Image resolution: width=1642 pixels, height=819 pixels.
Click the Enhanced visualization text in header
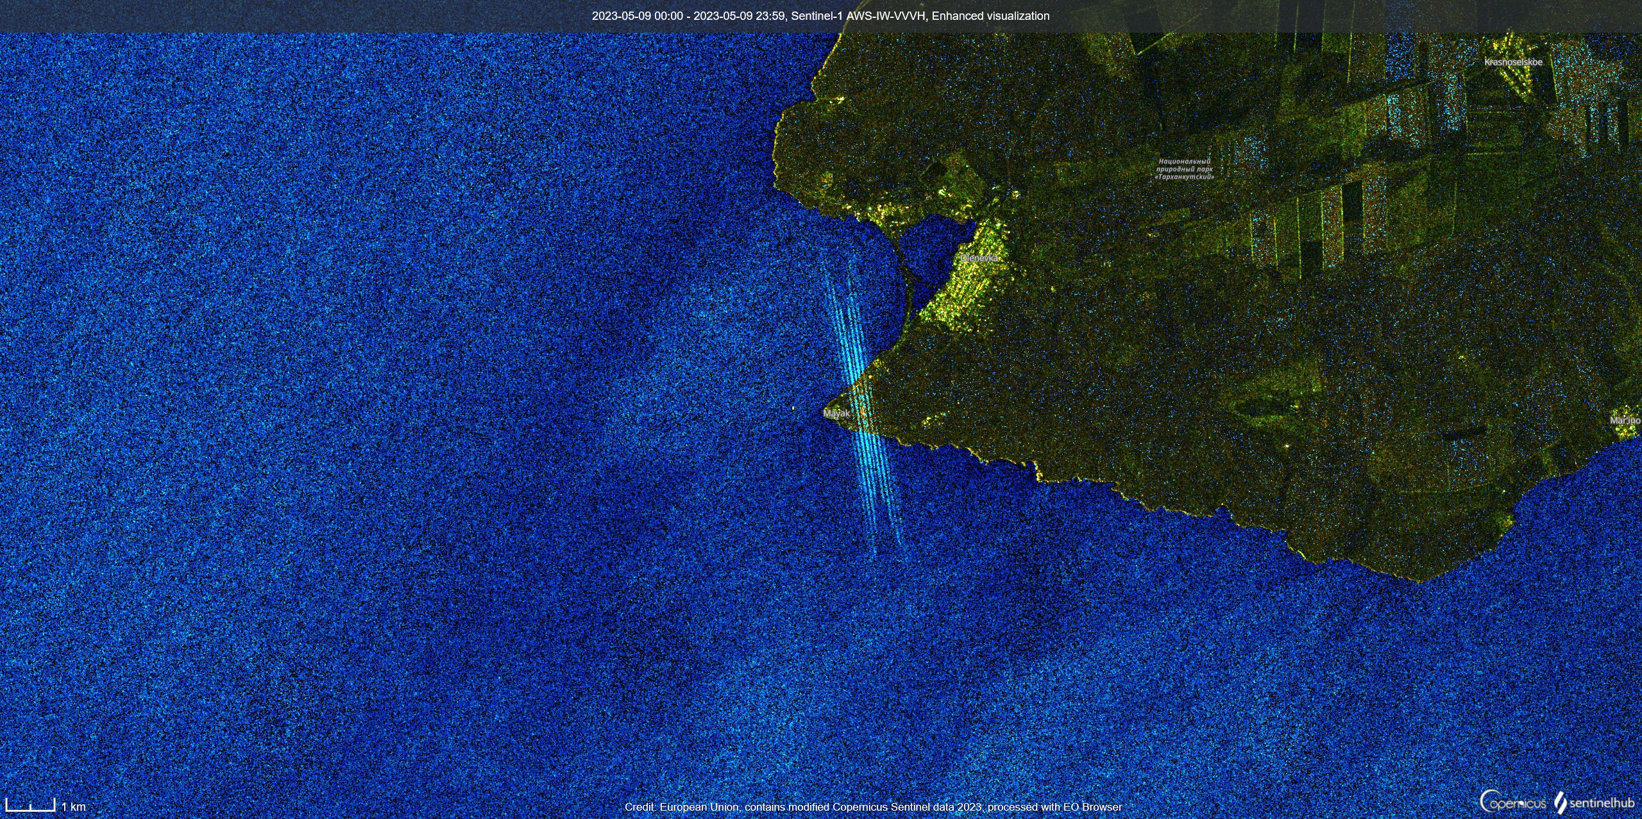(990, 16)
